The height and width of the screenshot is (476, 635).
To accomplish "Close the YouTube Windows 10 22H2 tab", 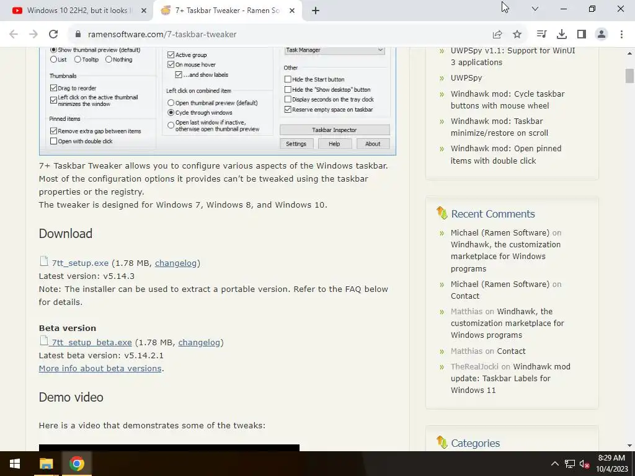I will click(x=144, y=11).
